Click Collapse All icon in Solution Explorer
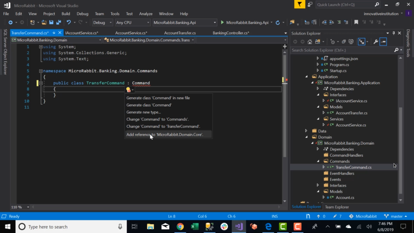The width and height of the screenshot is (414, 233). (344, 42)
